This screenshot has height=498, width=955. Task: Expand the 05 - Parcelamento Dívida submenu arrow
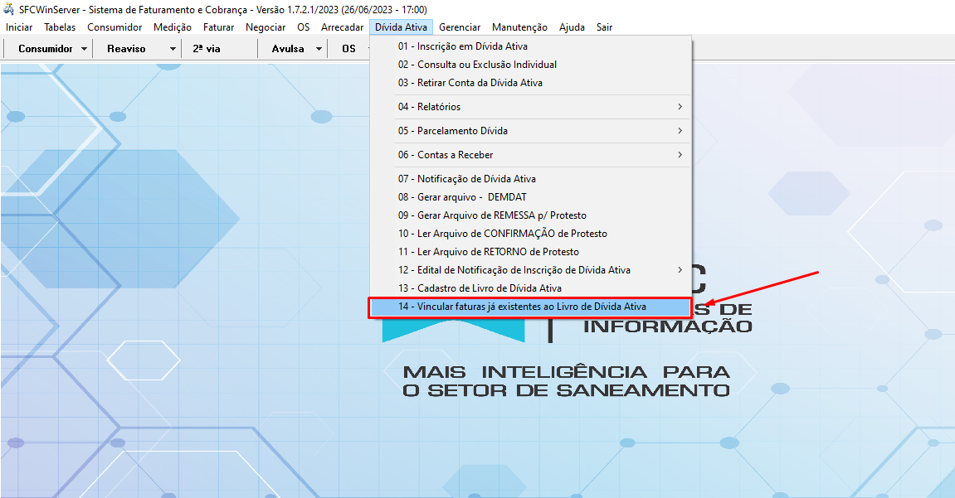680,131
